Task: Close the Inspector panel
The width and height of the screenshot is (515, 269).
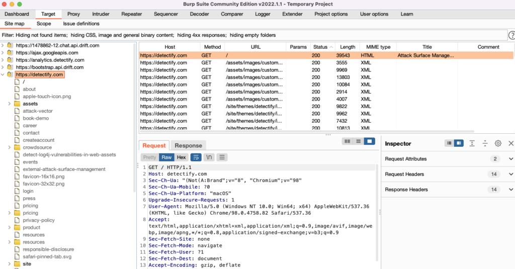Action: [x=510, y=143]
